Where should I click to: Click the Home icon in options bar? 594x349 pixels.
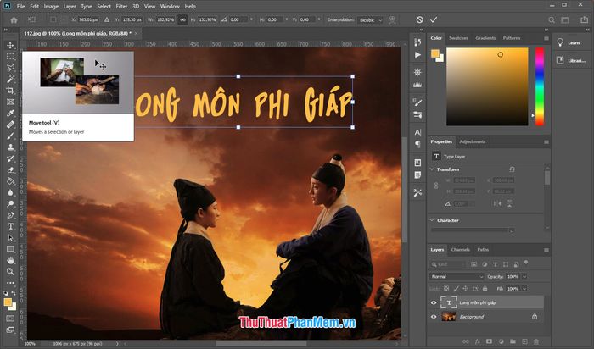coord(14,20)
